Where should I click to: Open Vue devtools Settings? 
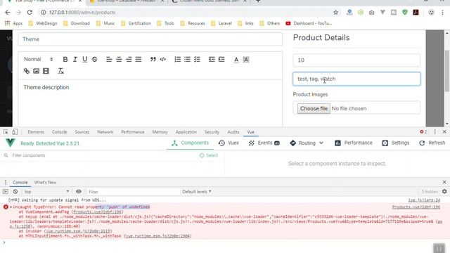[x=395, y=143]
